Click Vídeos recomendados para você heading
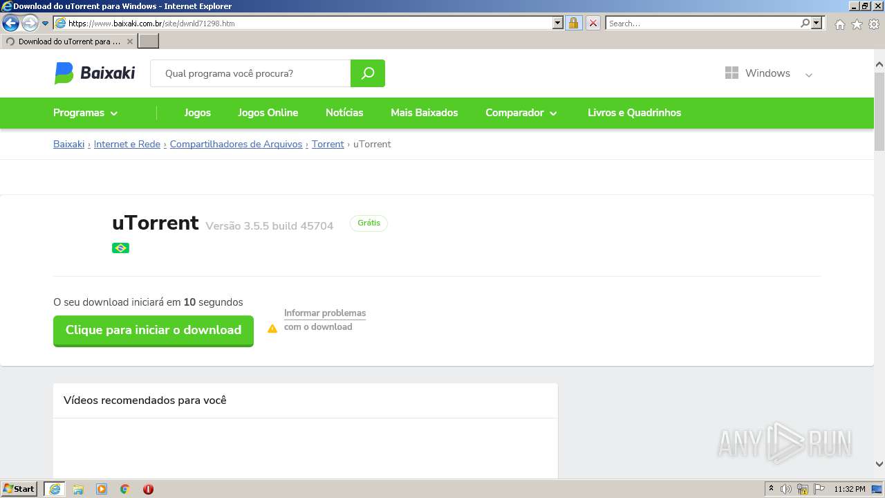Screen dimensions: 885x498 [x=145, y=400]
